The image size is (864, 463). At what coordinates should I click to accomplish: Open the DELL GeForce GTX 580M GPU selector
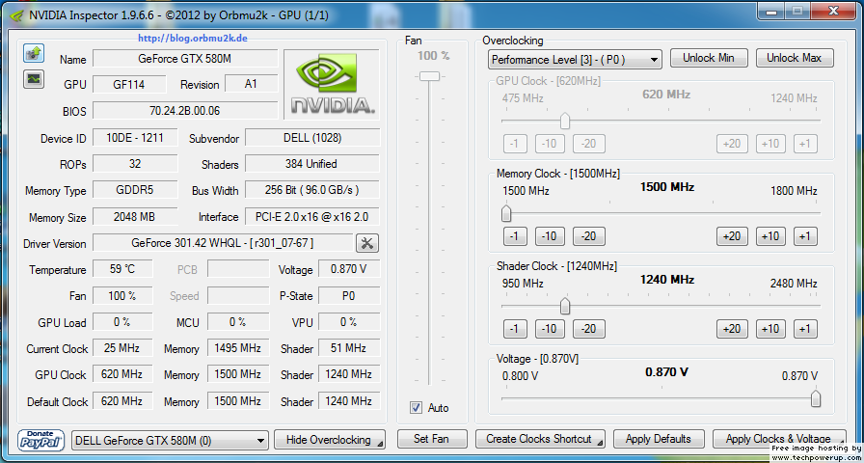pyautogui.click(x=171, y=441)
